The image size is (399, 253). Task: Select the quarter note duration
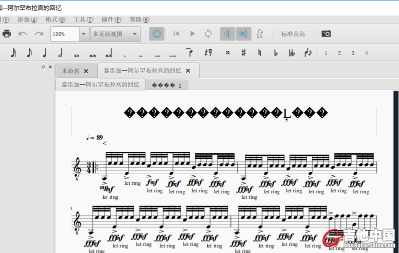(44, 53)
